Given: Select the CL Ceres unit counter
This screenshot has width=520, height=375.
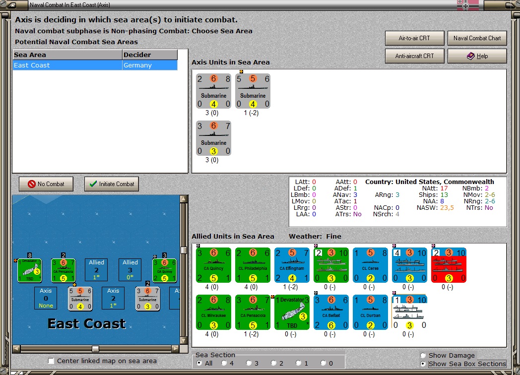Looking at the screenshot, I should coord(370,265).
